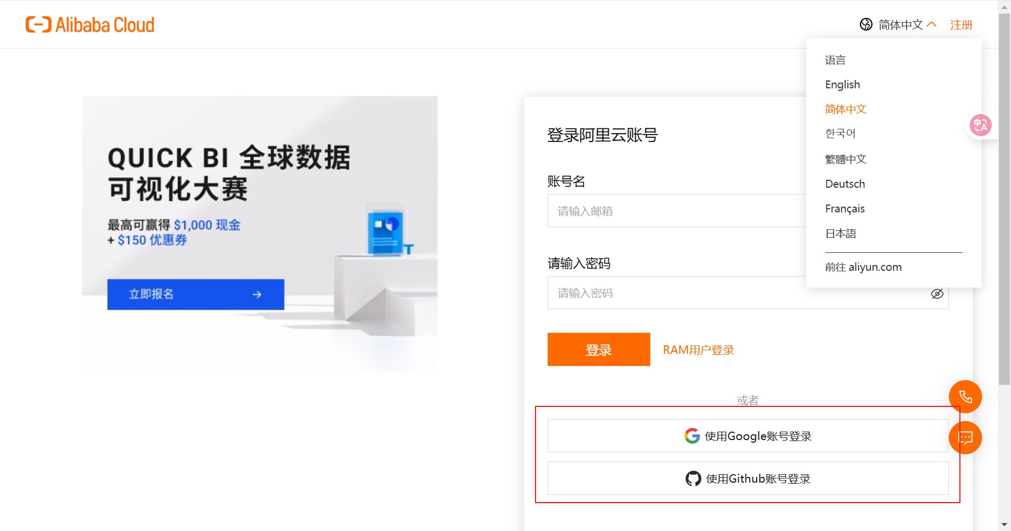Click the 注册 sign-up link

tap(961, 25)
